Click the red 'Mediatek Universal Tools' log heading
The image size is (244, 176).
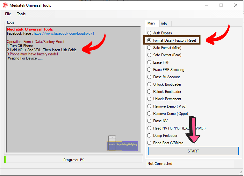(x=30, y=29)
